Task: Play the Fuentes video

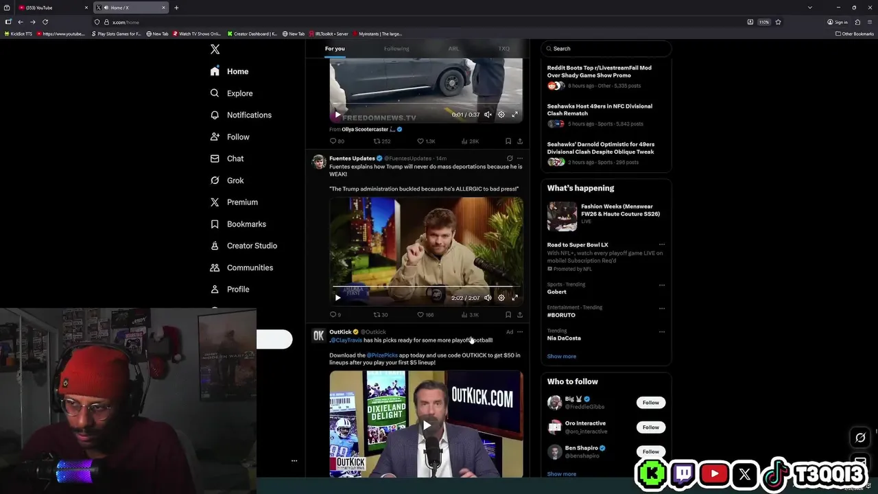Action: pyautogui.click(x=337, y=298)
